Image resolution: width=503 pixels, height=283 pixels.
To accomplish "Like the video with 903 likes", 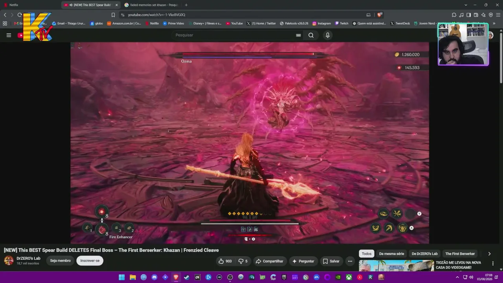I will click(x=225, y=261).
